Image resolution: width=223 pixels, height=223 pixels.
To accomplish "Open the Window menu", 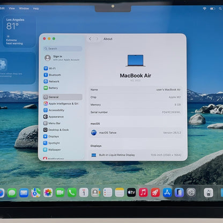I will pos(24,9).
